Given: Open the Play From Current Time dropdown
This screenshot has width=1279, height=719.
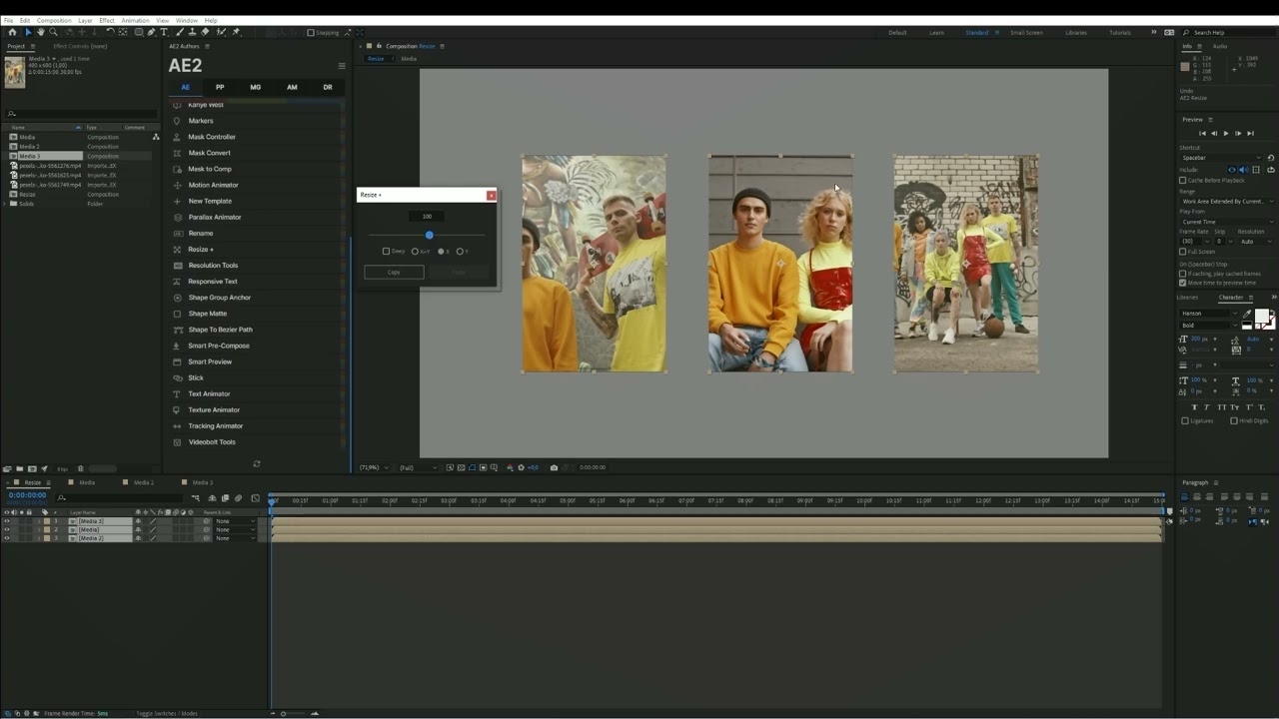Looking at the screenshot, I should point(1226,222).
